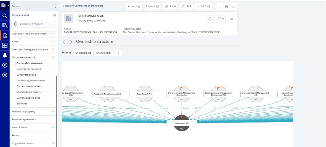Open the note card icon in company header
Viewport: 326px width, 147px height.
point(231,19)
